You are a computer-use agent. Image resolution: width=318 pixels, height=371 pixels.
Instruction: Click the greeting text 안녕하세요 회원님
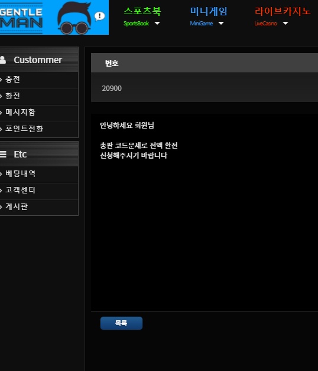pos(127,125)
